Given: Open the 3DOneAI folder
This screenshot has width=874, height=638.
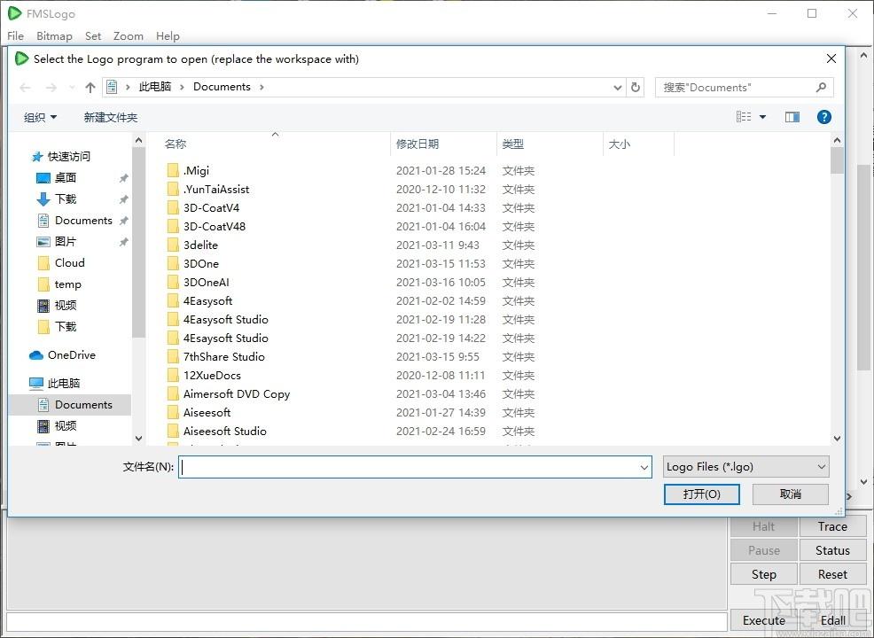Looking at the screenshot, I should (206, 283).
